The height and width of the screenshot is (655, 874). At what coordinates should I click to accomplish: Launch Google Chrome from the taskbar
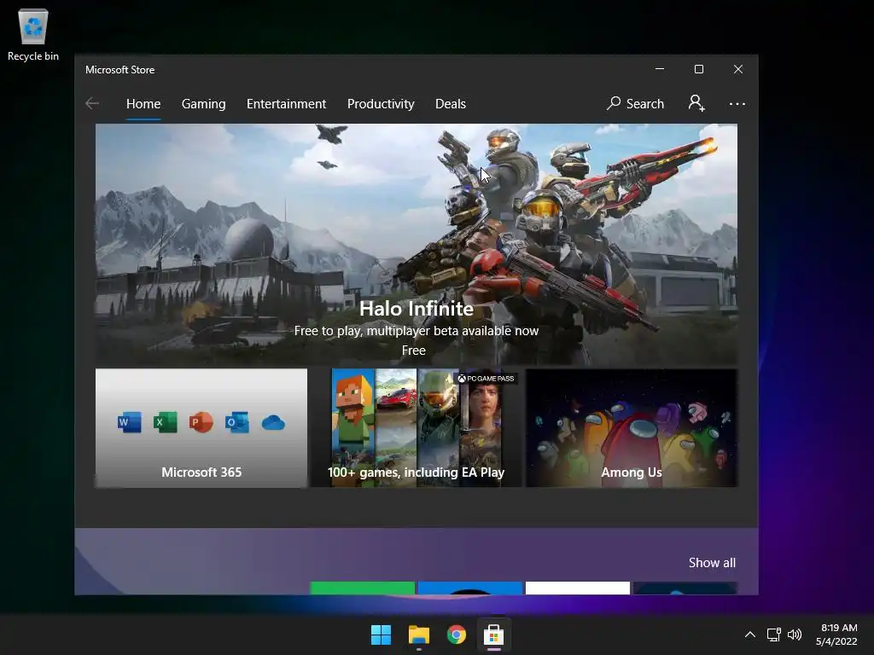click(456, 635)
